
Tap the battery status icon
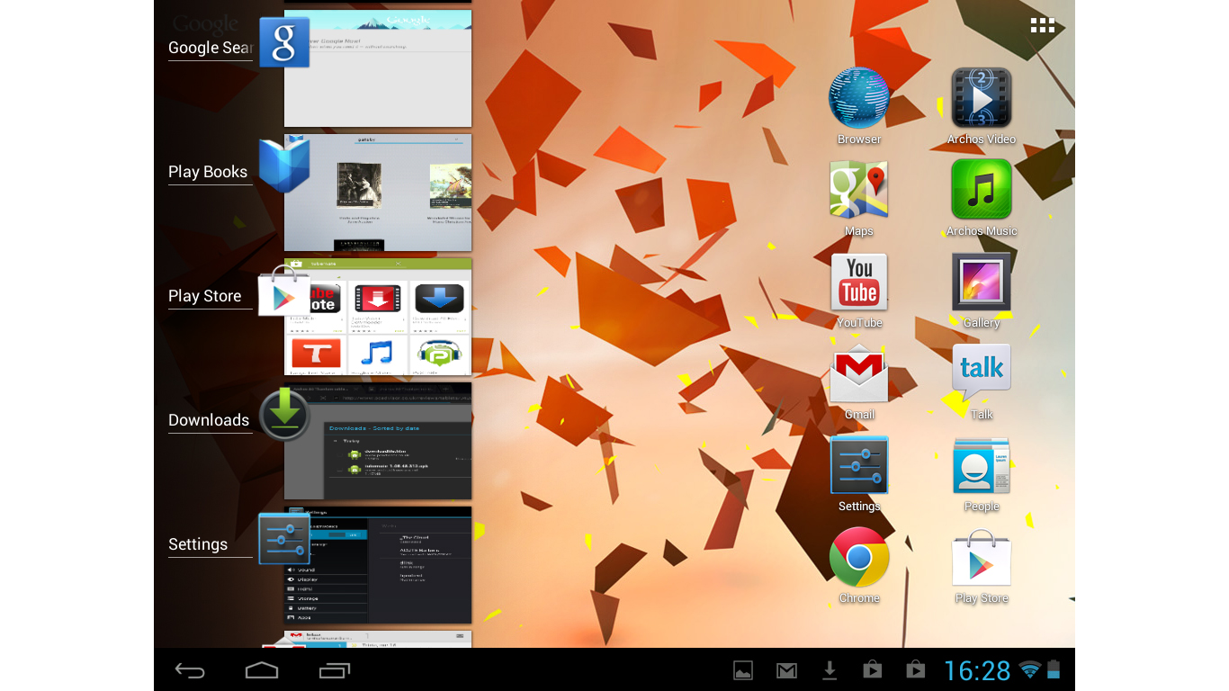[x=1054, y=670]
